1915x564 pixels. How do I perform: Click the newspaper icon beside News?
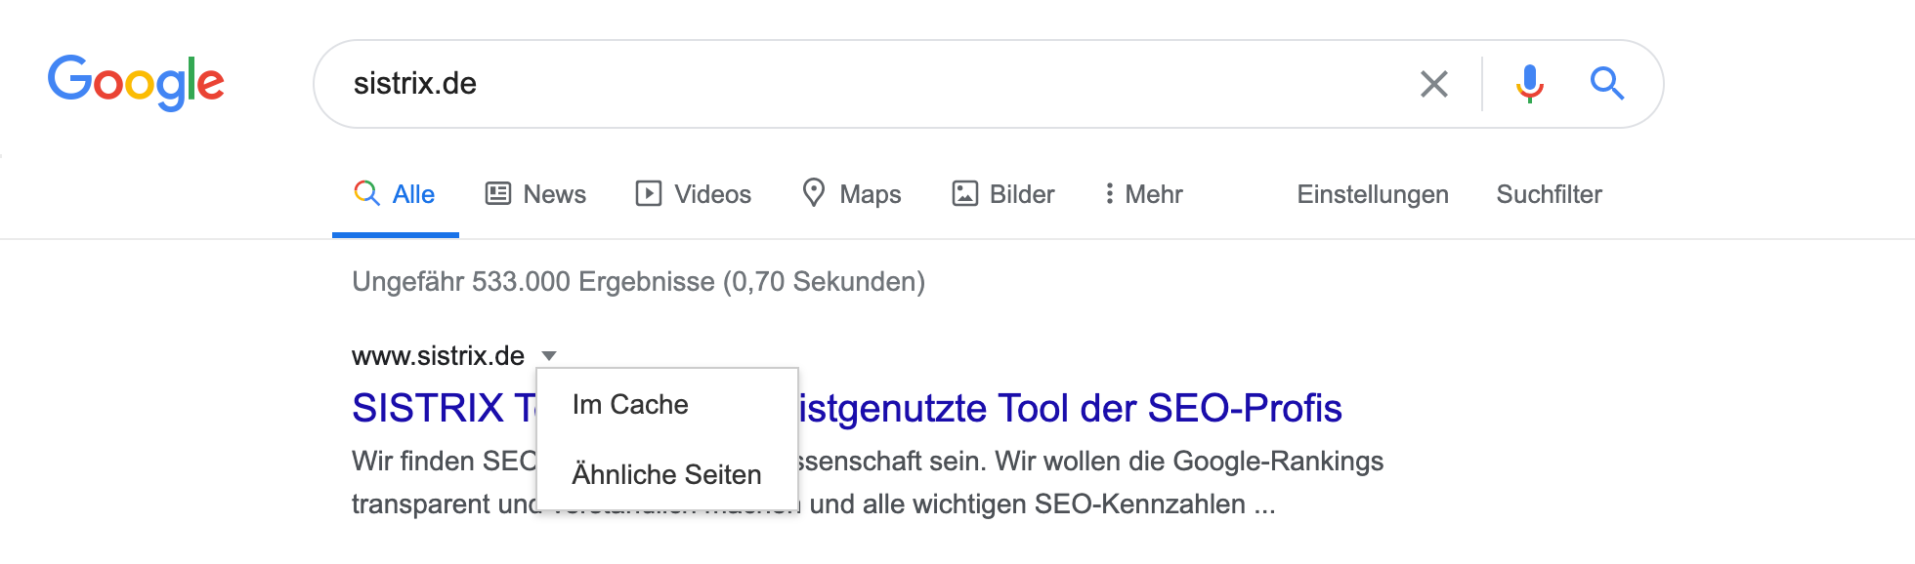(x=498, y=193)
